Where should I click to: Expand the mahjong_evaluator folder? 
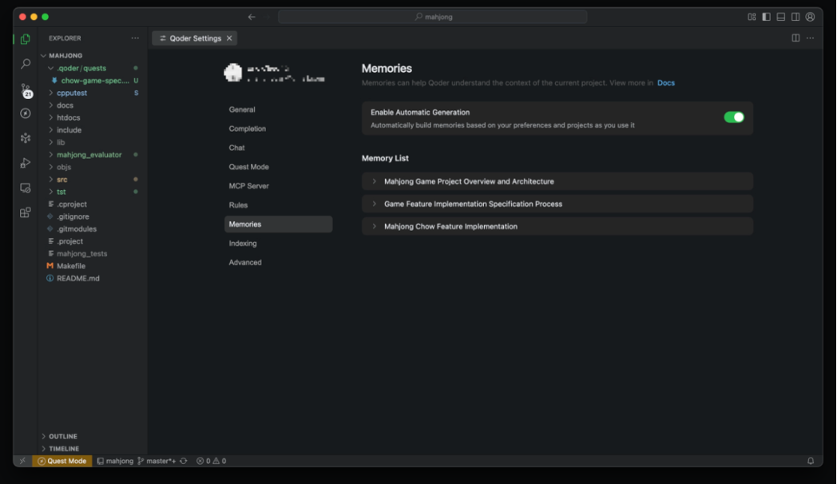click(x=89, y=155)
